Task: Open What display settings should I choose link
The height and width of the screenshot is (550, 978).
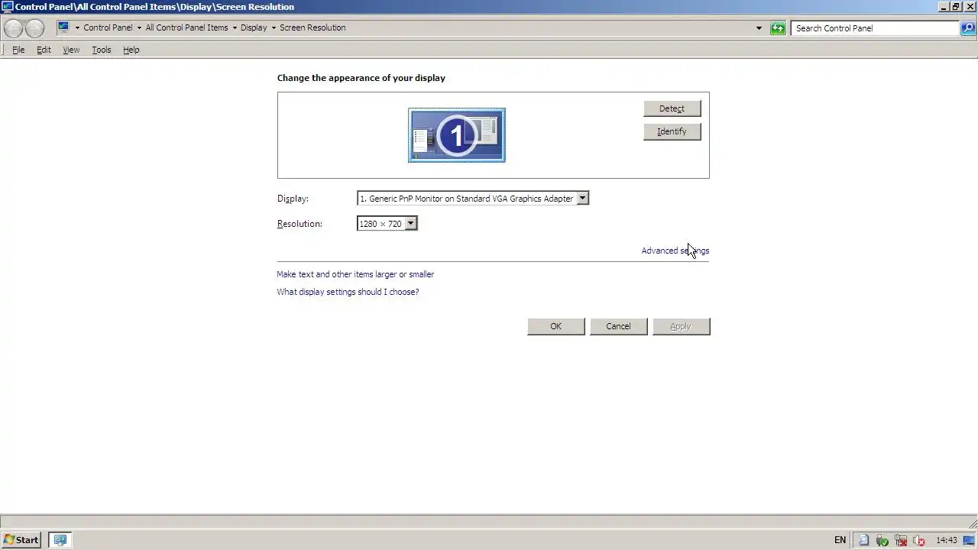Action: 348,292
